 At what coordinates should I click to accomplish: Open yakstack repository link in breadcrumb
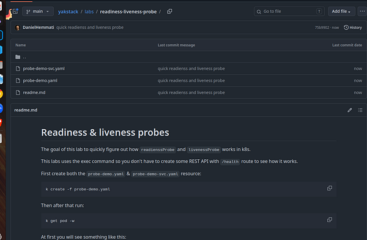[x=68, y=12]
